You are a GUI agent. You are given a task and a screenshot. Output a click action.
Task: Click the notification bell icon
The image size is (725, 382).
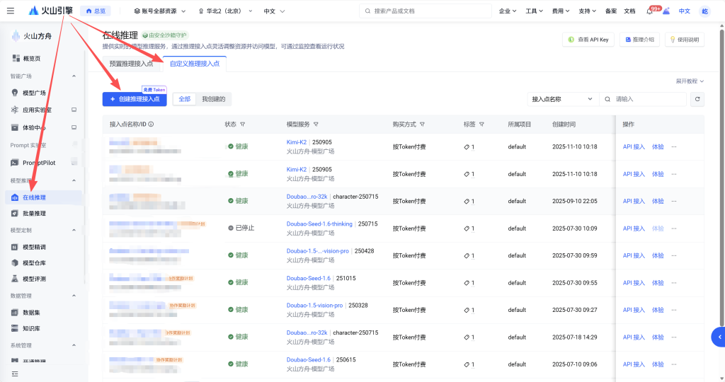[x=650, y=11]
